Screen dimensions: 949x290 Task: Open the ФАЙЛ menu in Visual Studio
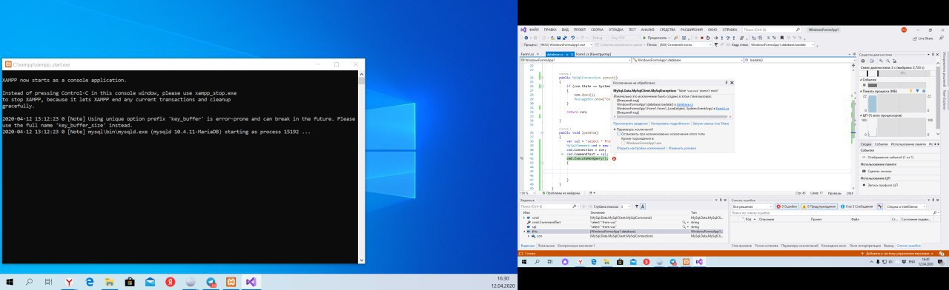pos(534,29)
